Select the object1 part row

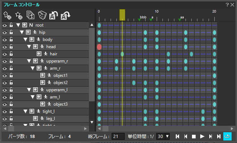click(x=45, y=75)
